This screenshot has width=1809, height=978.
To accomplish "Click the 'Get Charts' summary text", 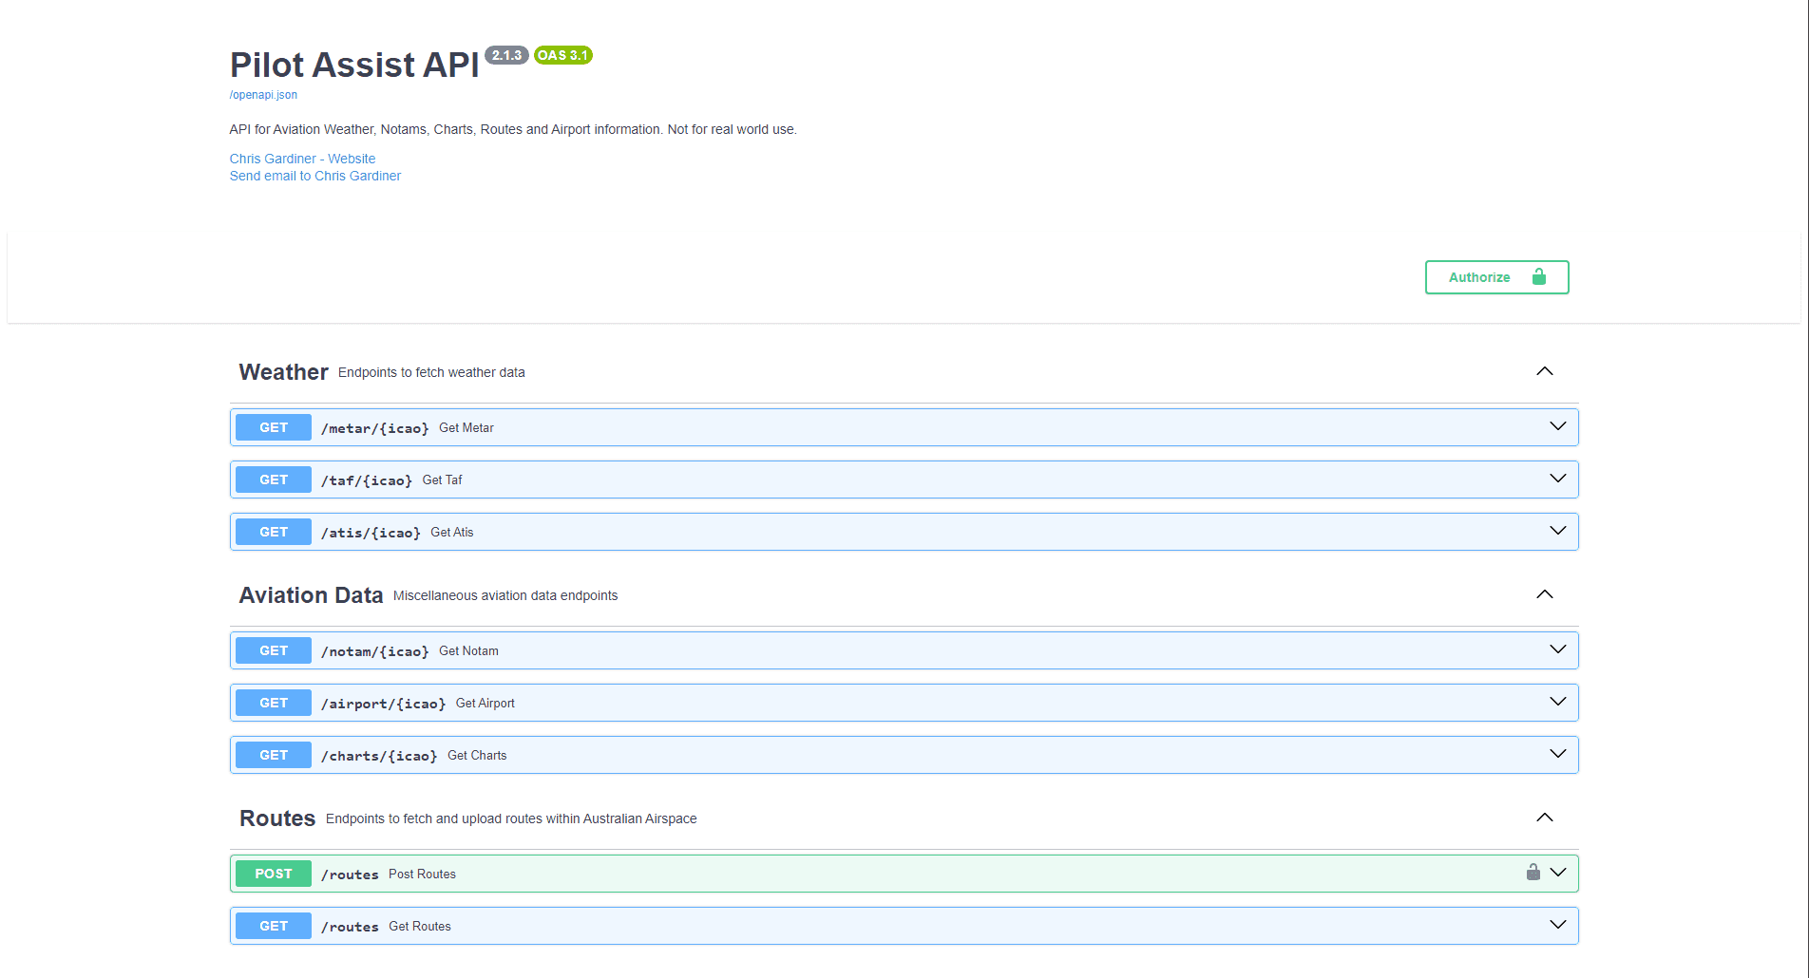I will [477, 756].
